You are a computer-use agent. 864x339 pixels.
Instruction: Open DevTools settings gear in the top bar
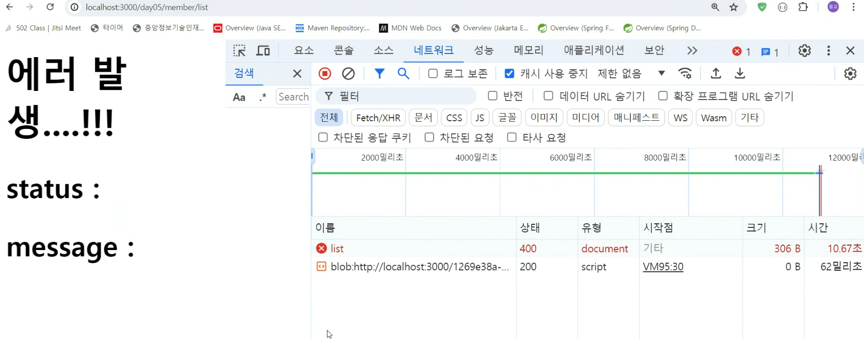coord(804,51)
